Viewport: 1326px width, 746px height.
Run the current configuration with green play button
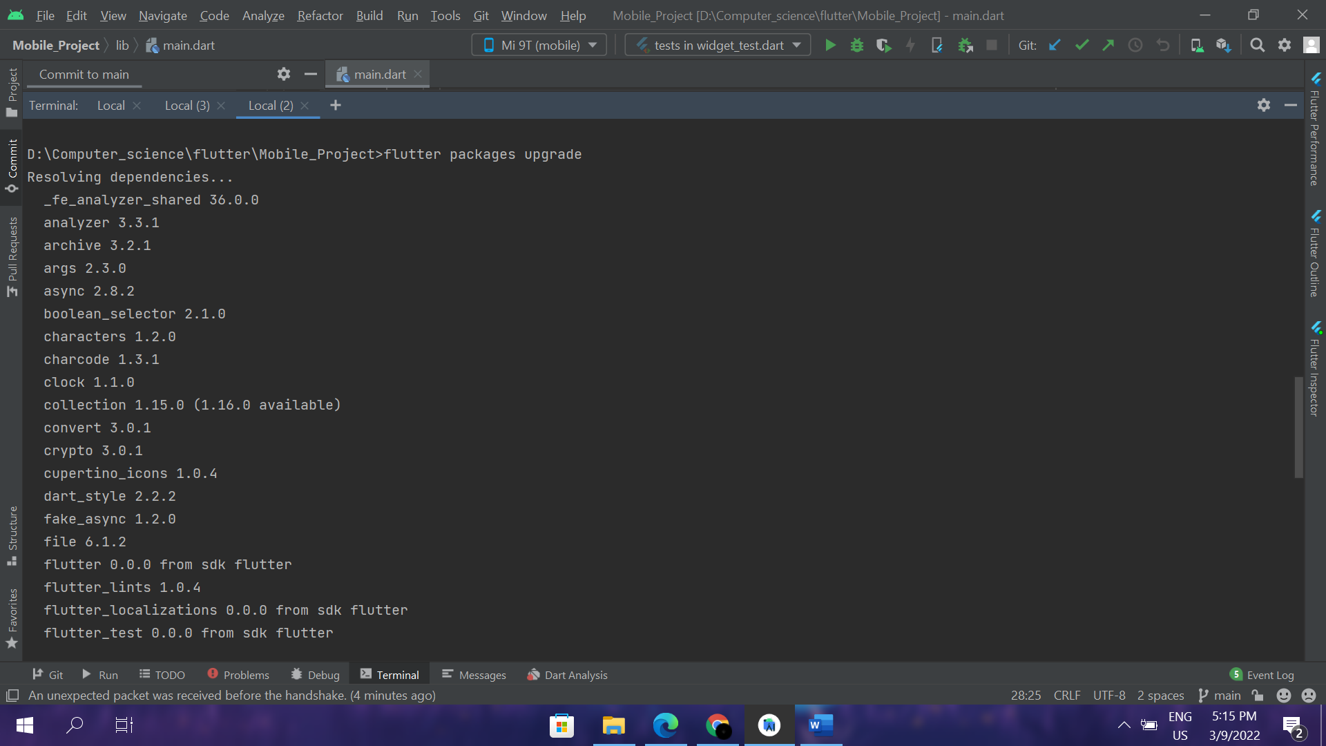830,46
